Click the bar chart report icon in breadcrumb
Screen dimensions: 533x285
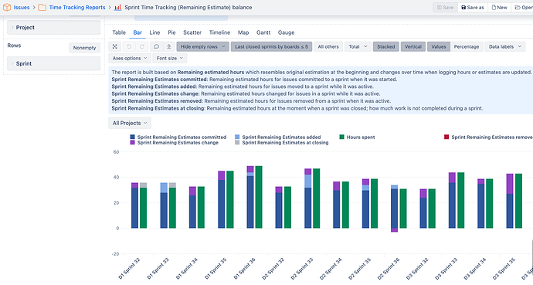point(117,7)
